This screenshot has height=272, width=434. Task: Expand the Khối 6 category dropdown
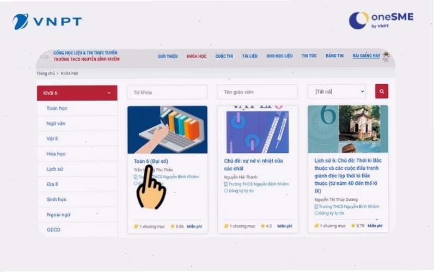(77, 93)
